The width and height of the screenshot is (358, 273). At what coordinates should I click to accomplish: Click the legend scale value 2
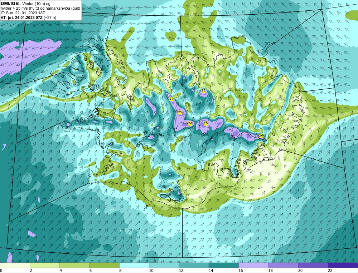coord(31,270)
